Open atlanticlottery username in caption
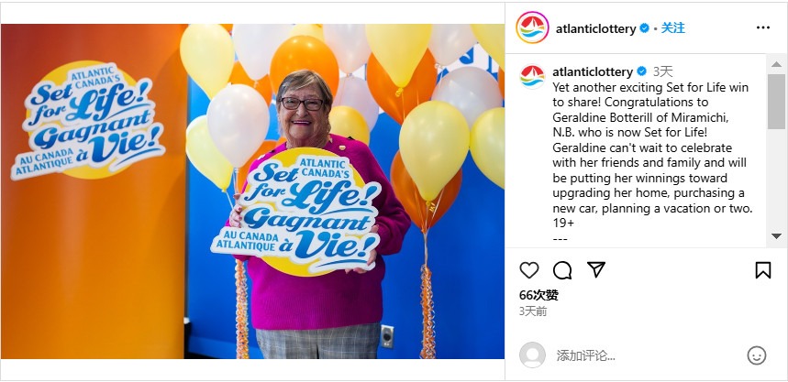This screenshot has height=382, width=788. click(x=593, y=71)
